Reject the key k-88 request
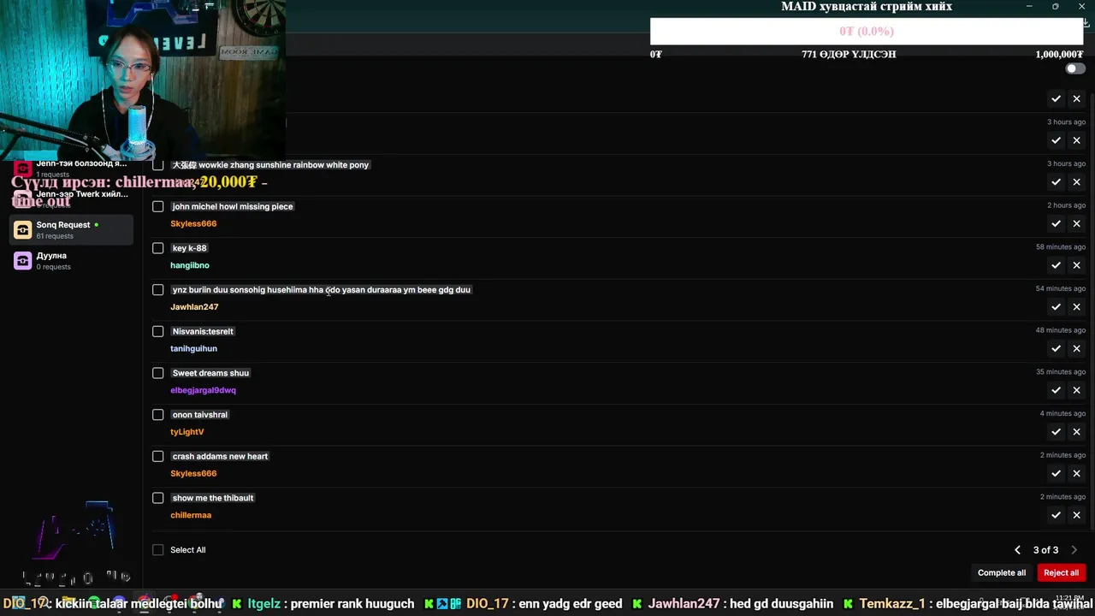 pos(1076,265)
